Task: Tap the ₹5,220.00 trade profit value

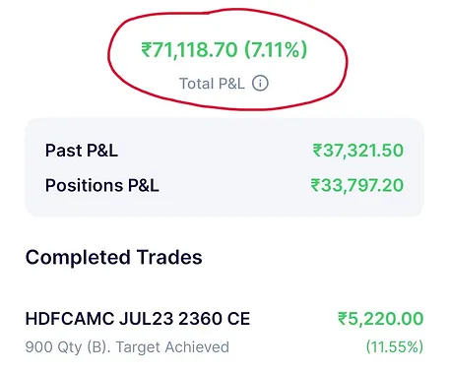Action: tap(381, 319)
